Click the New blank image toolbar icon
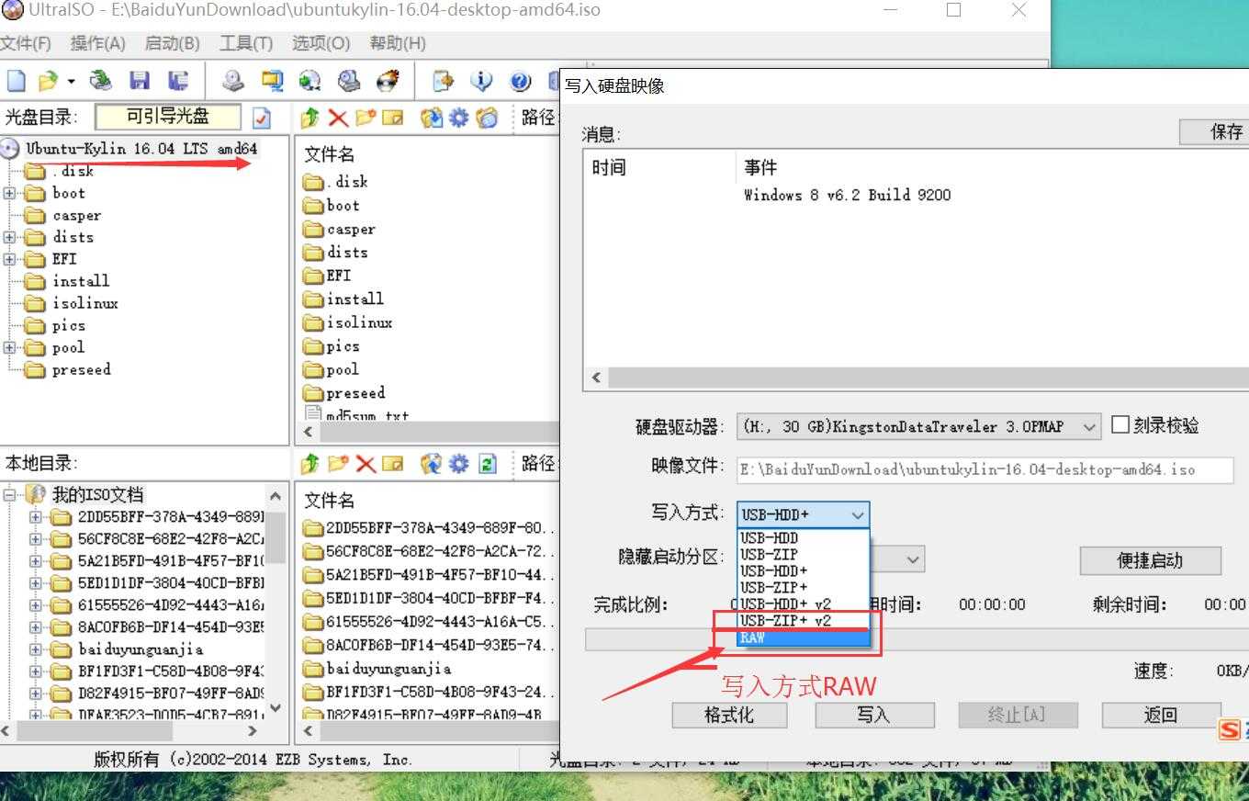The width and height of the screenshot is (1249, 801). click(17, 81)
